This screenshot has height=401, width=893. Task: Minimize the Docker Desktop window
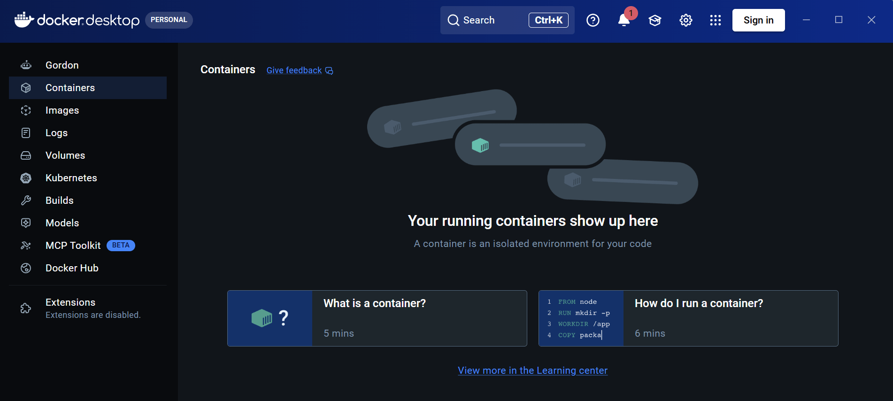coord(806,20)
